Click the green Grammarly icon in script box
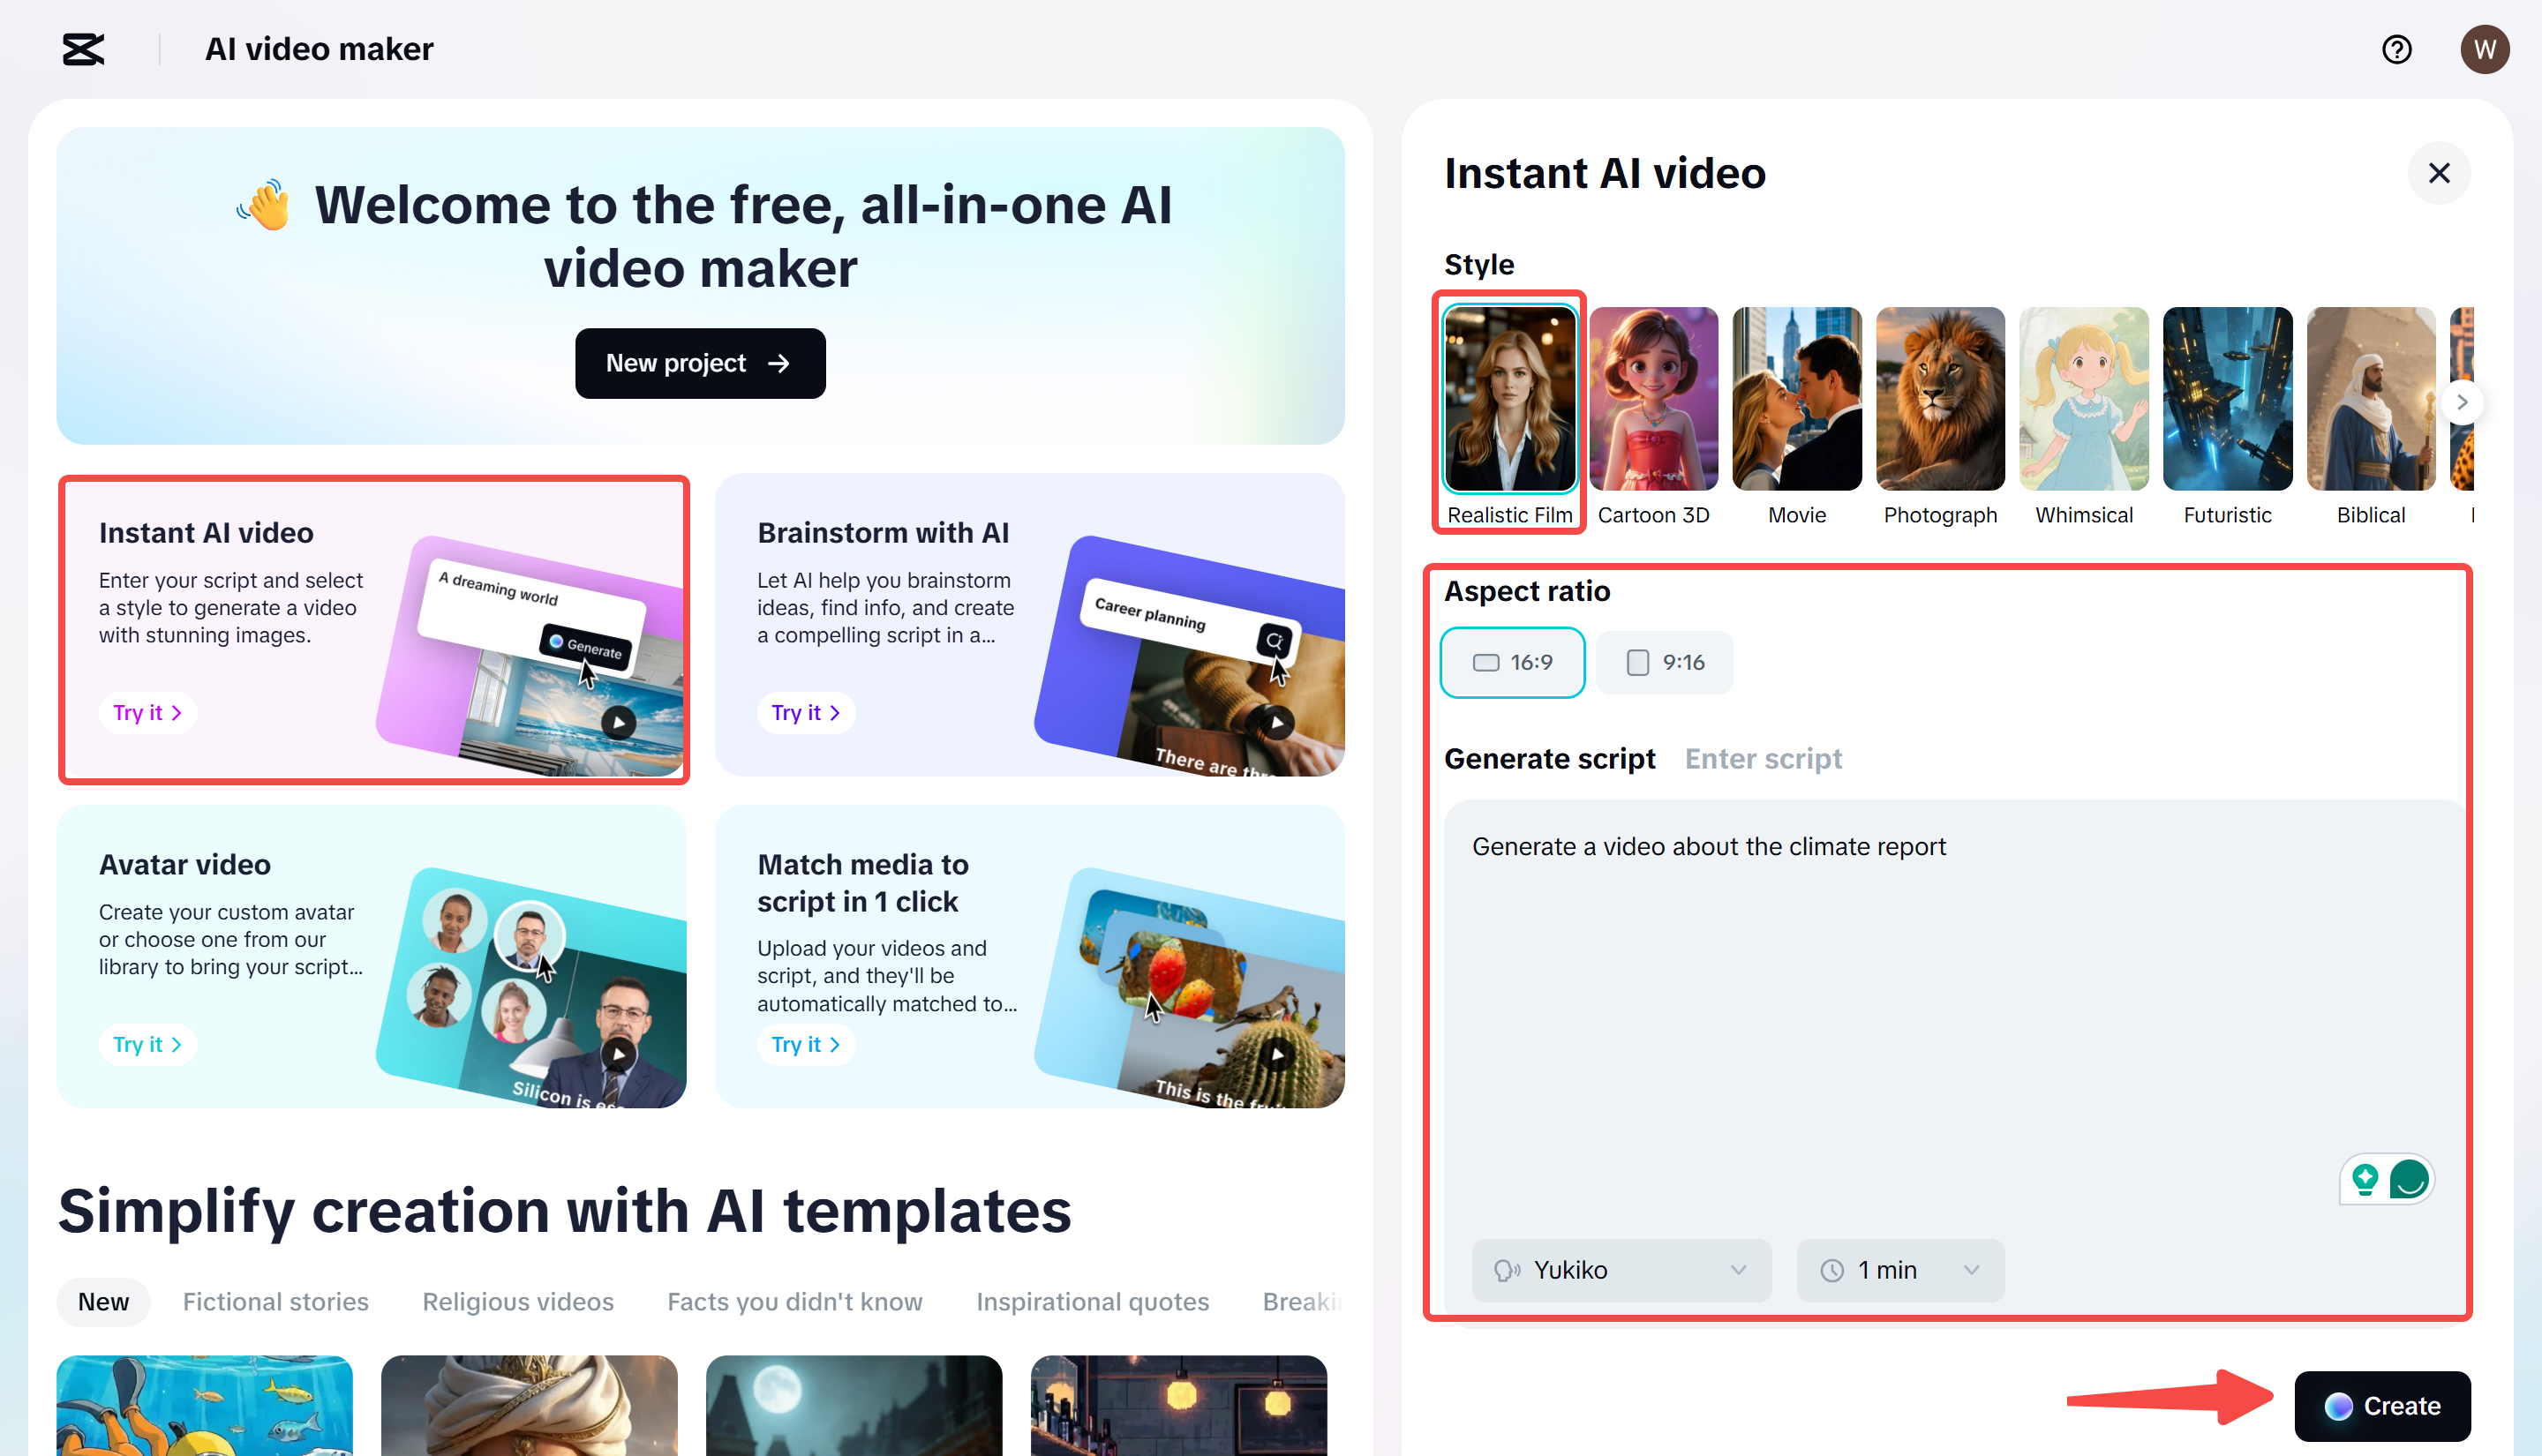 click(x=2409, y=1179)
